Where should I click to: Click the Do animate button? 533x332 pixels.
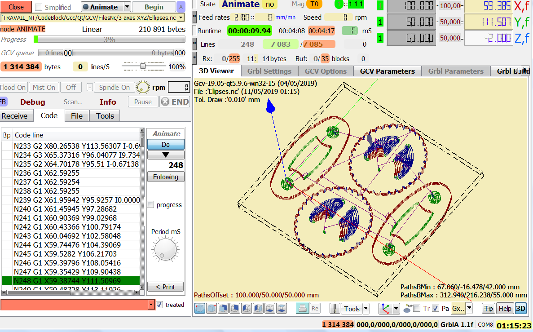point(166,145)
